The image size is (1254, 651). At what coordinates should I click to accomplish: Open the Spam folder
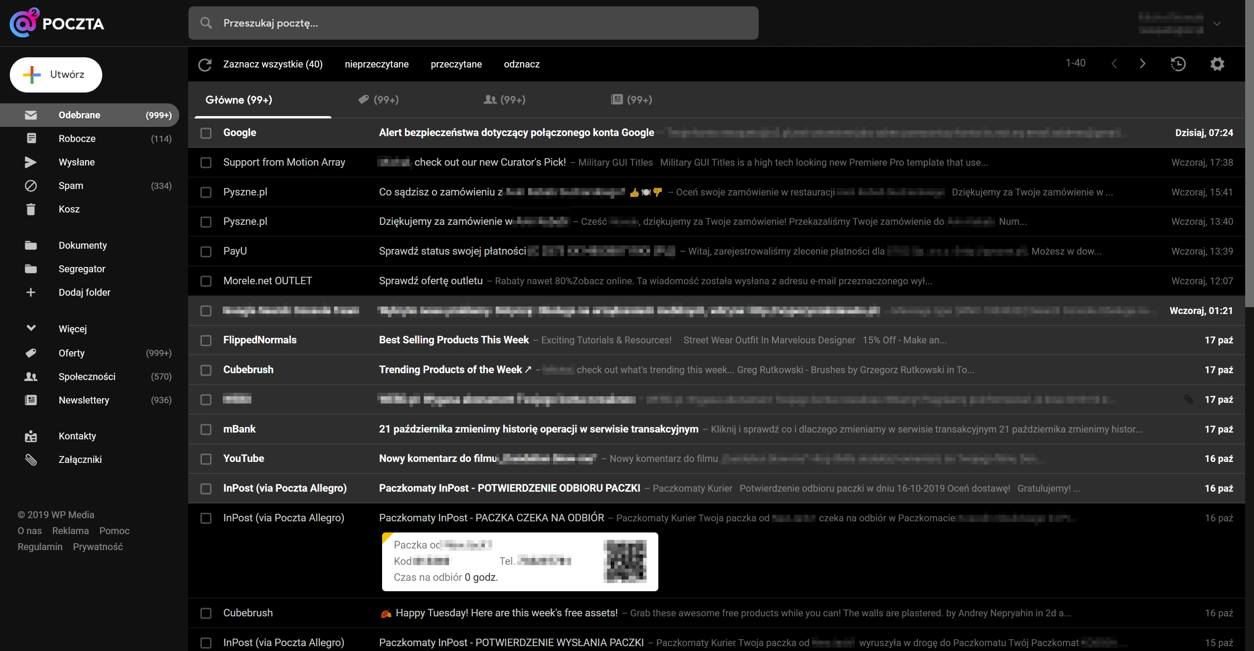tap(71, 186)
